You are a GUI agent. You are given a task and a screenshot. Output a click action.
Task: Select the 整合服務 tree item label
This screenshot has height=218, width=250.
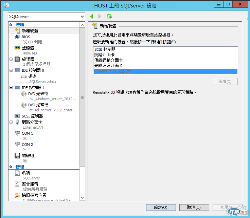click(x=30, y=184)
